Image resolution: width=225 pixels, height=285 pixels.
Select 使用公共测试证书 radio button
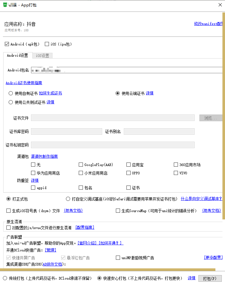(11, 102)
